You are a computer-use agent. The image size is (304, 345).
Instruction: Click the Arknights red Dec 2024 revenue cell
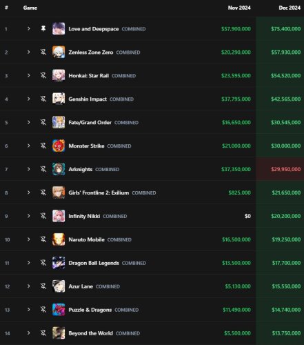[x=280, y=169]
